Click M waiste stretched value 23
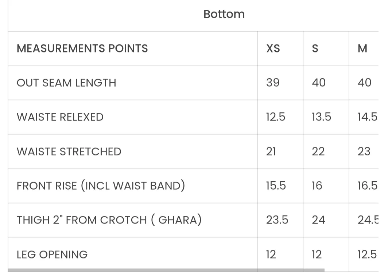This screenshot has height=273, width=392. coord(364,151)
